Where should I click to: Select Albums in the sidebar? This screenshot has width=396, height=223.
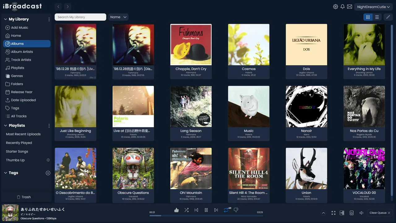click(27, 44)
